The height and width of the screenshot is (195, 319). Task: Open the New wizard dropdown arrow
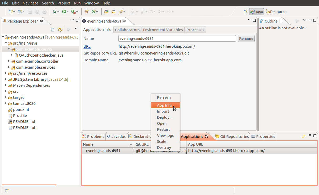click(x=14, y=12)
